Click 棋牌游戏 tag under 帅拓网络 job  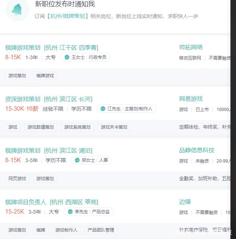tap(45, 76)
